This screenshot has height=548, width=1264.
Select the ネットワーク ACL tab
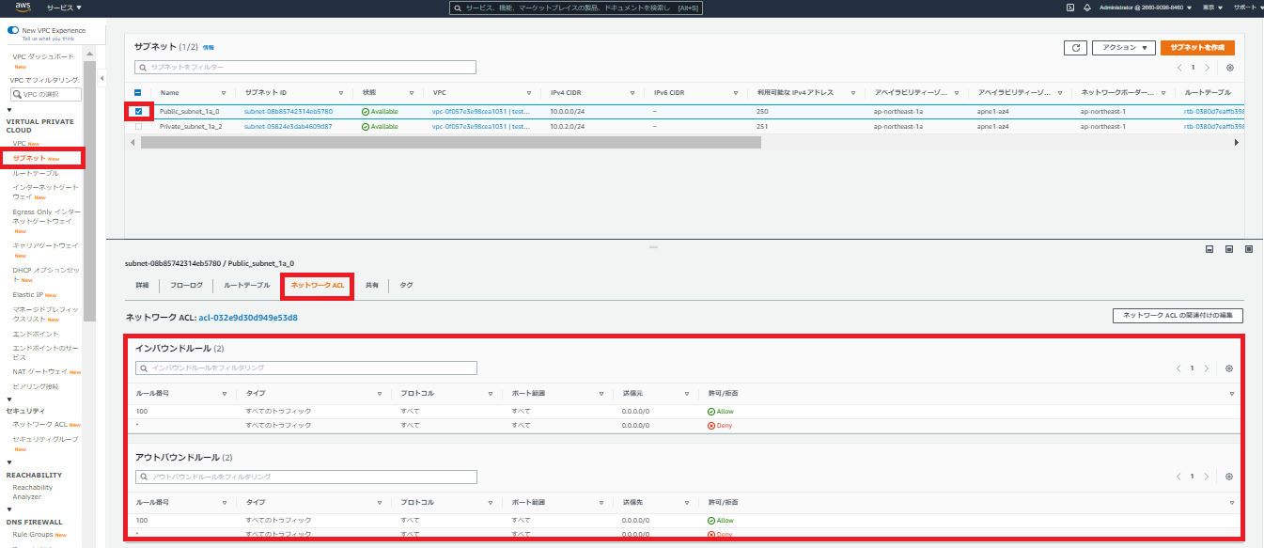tap(318, 284)
